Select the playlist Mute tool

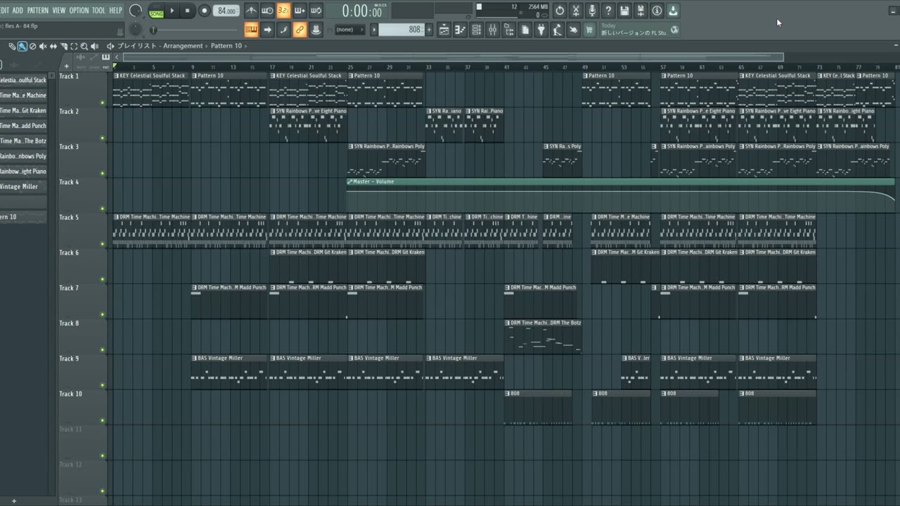43,46
